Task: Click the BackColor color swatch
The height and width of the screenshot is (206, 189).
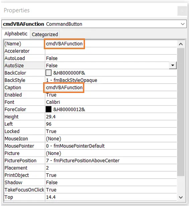Action: coord(49,73)
